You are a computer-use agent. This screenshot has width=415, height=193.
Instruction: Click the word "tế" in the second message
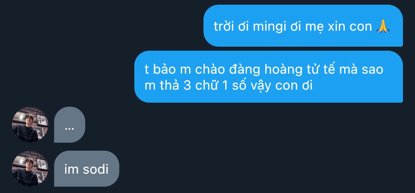[x=329, y=70]
